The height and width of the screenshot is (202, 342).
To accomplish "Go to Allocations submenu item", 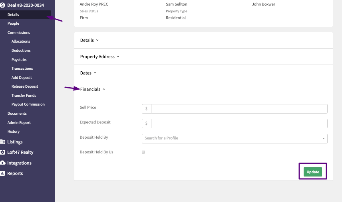I will point(21,41).
